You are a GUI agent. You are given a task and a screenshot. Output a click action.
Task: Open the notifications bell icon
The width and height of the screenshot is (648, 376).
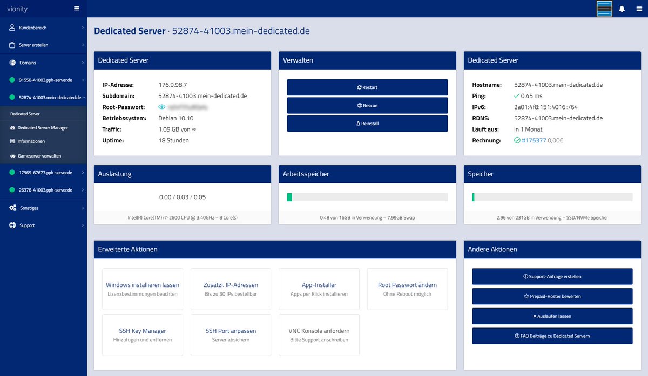pos(622,9)
